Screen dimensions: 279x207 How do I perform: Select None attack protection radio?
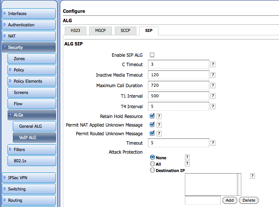click(152, 157)
